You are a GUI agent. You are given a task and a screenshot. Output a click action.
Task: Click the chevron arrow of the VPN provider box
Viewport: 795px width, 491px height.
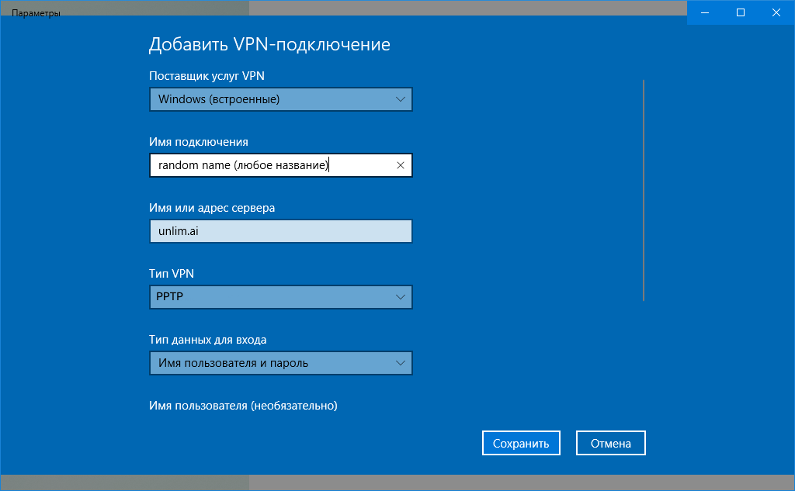click(401, 99)
